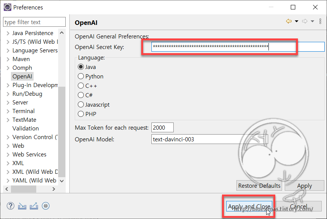Expand the Oomph tree node
Viewport: 327px width, 219px height.
click(x=8, y=68)
